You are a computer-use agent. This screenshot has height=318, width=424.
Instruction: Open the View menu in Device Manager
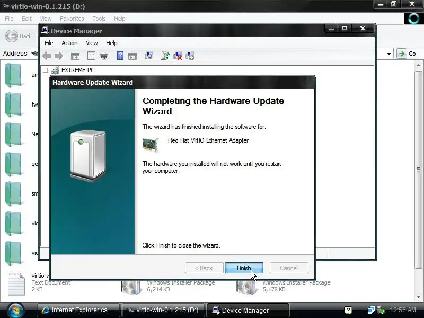(x=92, y=43)
